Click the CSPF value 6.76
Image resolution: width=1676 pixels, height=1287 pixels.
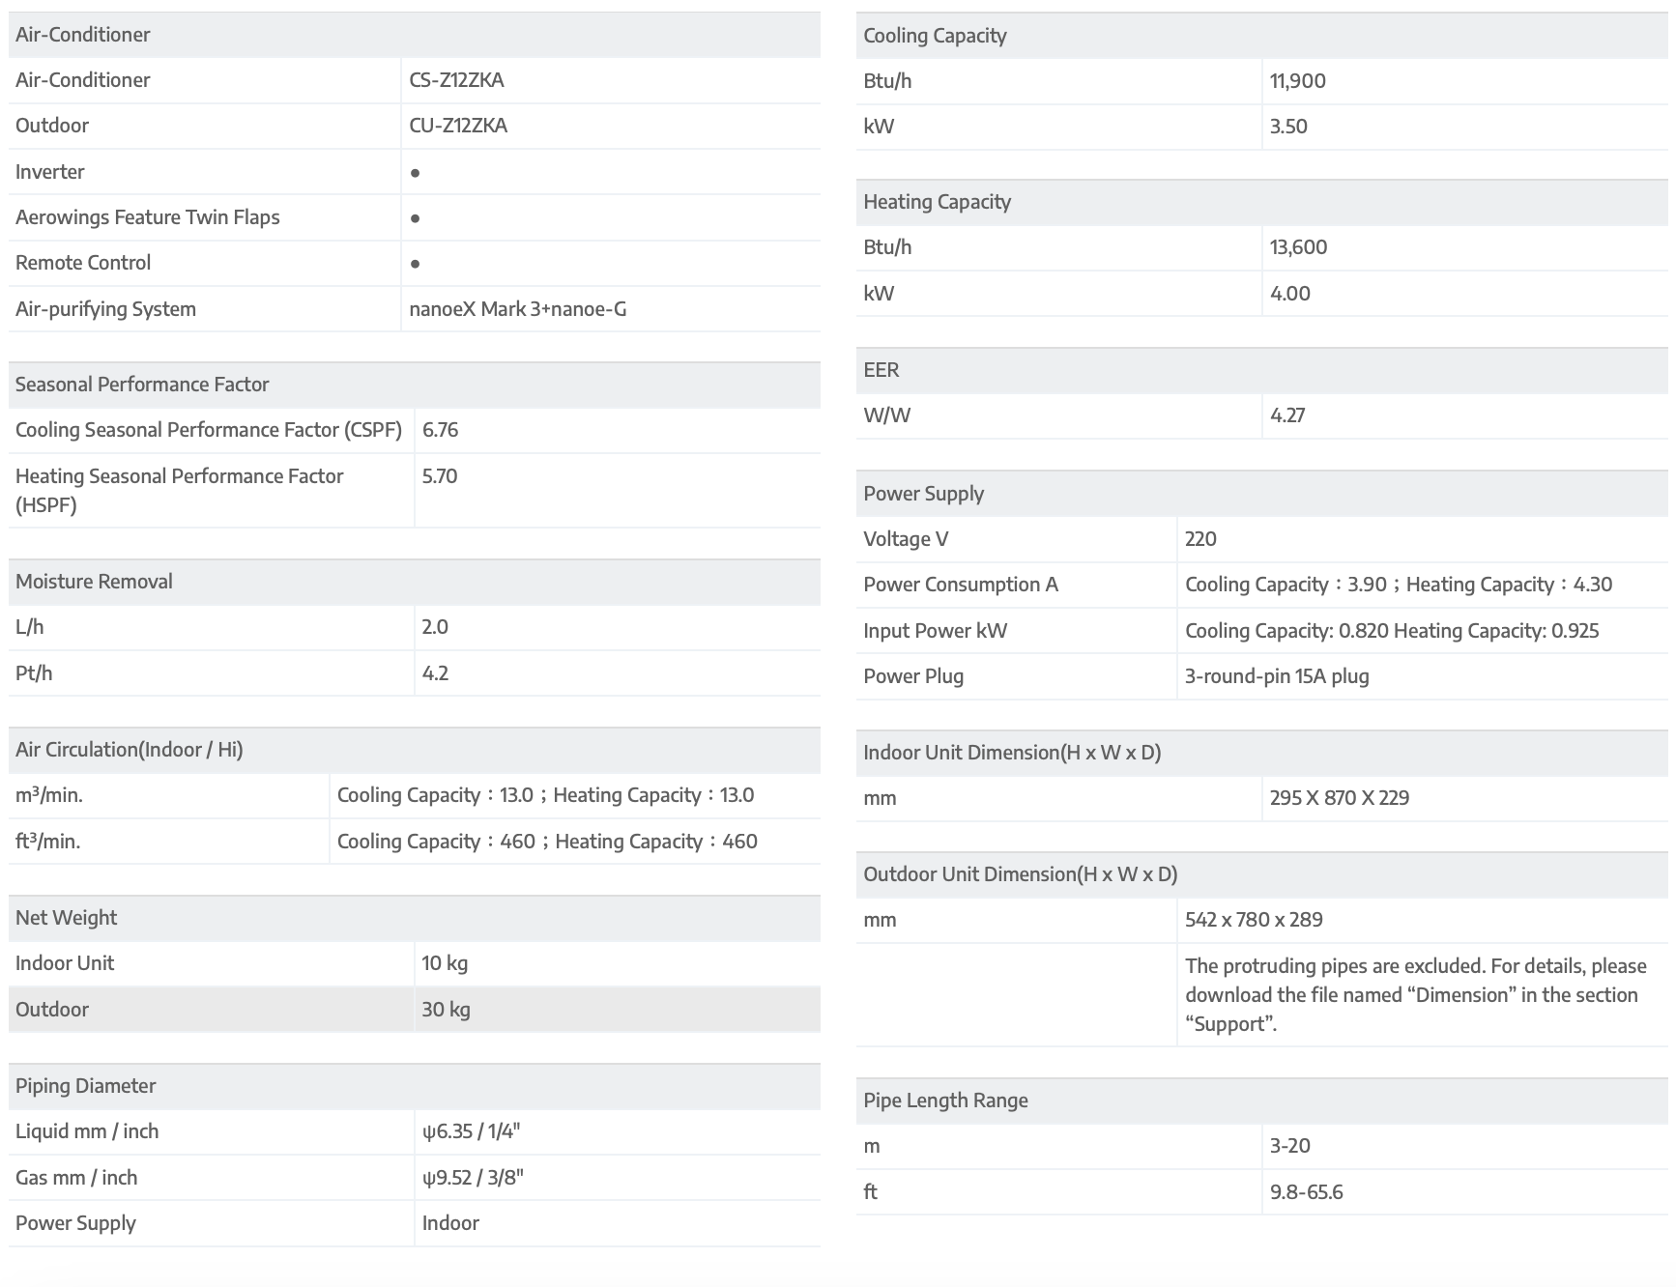pyautogui.click(x=440, y=430)
